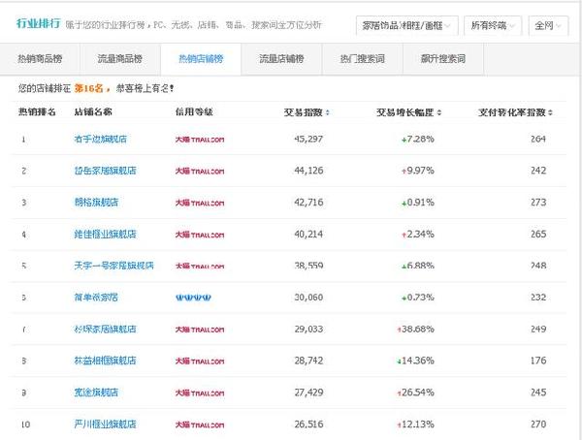582x440 pixels.
Task: Click conversion index value 273
Action: tap(538, 203)
